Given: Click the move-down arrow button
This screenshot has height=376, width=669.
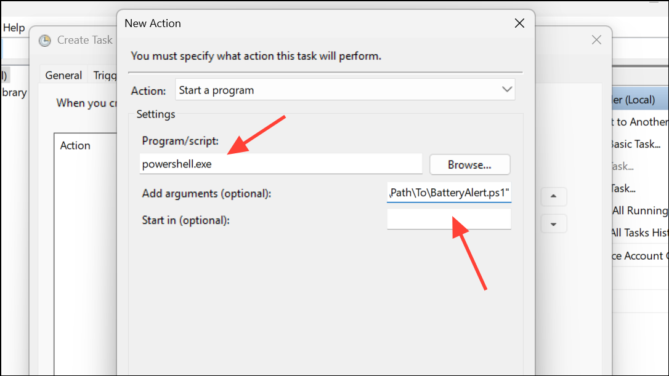Looking at the screenshot, I should click(553, 224).
